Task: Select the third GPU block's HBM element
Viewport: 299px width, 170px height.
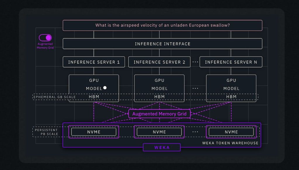Action: [231, 97]
